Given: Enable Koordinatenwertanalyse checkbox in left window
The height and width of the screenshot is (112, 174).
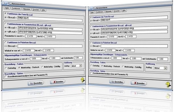Looking at the screenshot, I should click(6, 77).
